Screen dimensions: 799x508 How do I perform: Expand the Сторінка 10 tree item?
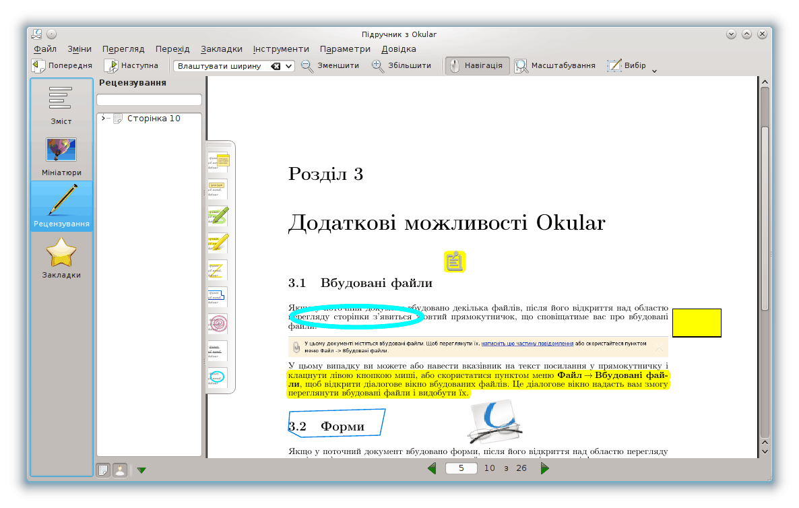tap(103, 119)
